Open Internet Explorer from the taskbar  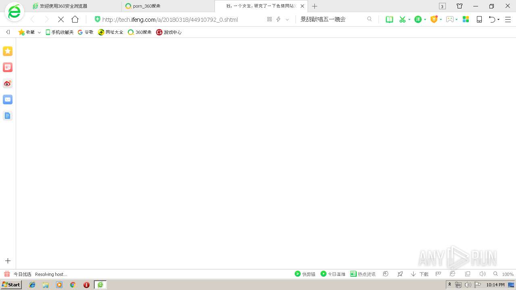coord(32,285)
